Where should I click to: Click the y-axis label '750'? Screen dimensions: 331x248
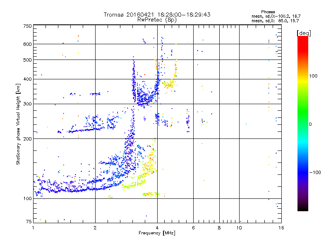point(27,26)
